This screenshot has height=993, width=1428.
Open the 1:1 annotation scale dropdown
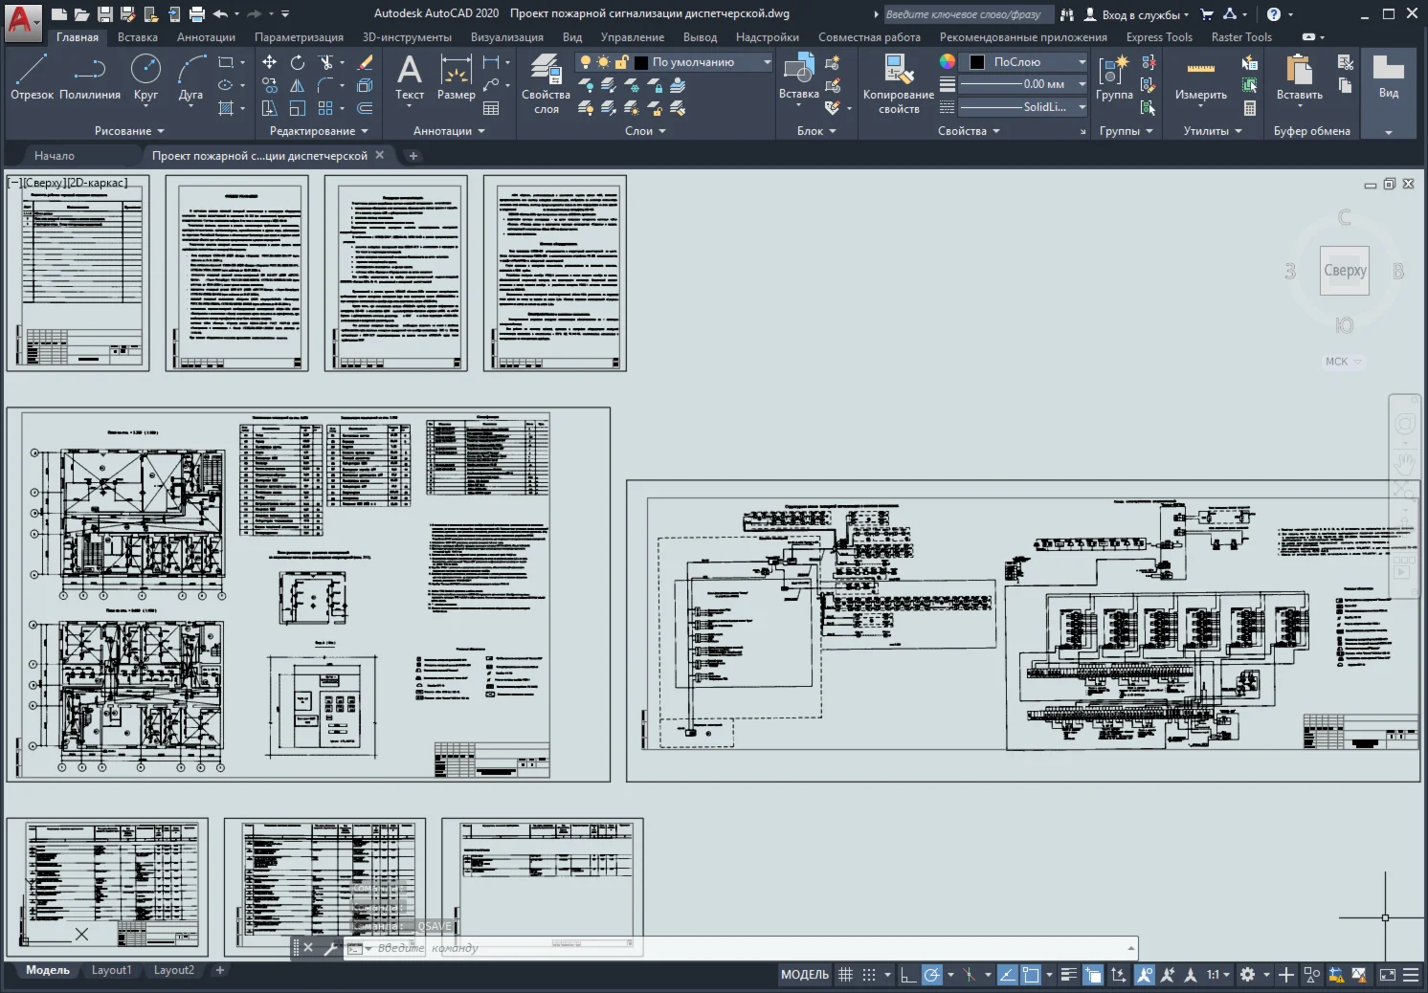pos(1218,975)
